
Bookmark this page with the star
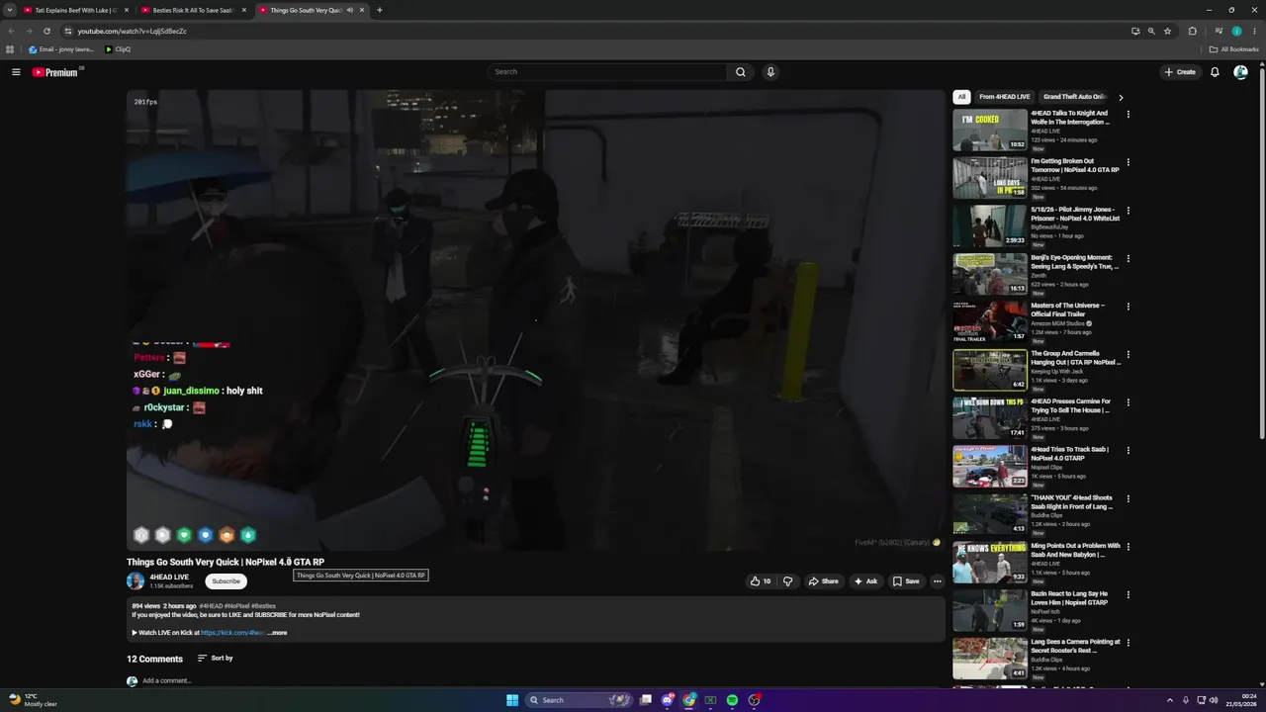pos(1168,31)
